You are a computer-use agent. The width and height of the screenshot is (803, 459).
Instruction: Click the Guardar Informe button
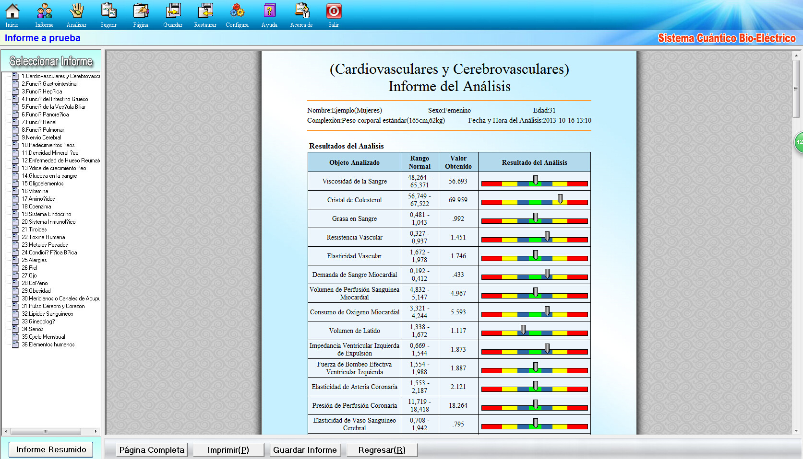coord(305,450)
